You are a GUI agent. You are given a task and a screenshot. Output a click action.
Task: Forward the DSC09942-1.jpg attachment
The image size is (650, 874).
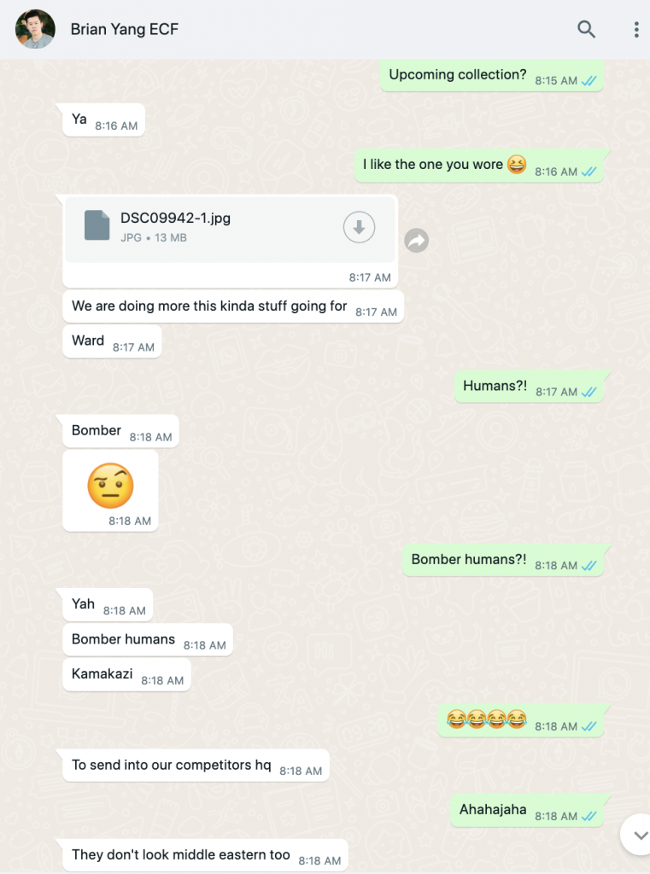pos(416,241)
